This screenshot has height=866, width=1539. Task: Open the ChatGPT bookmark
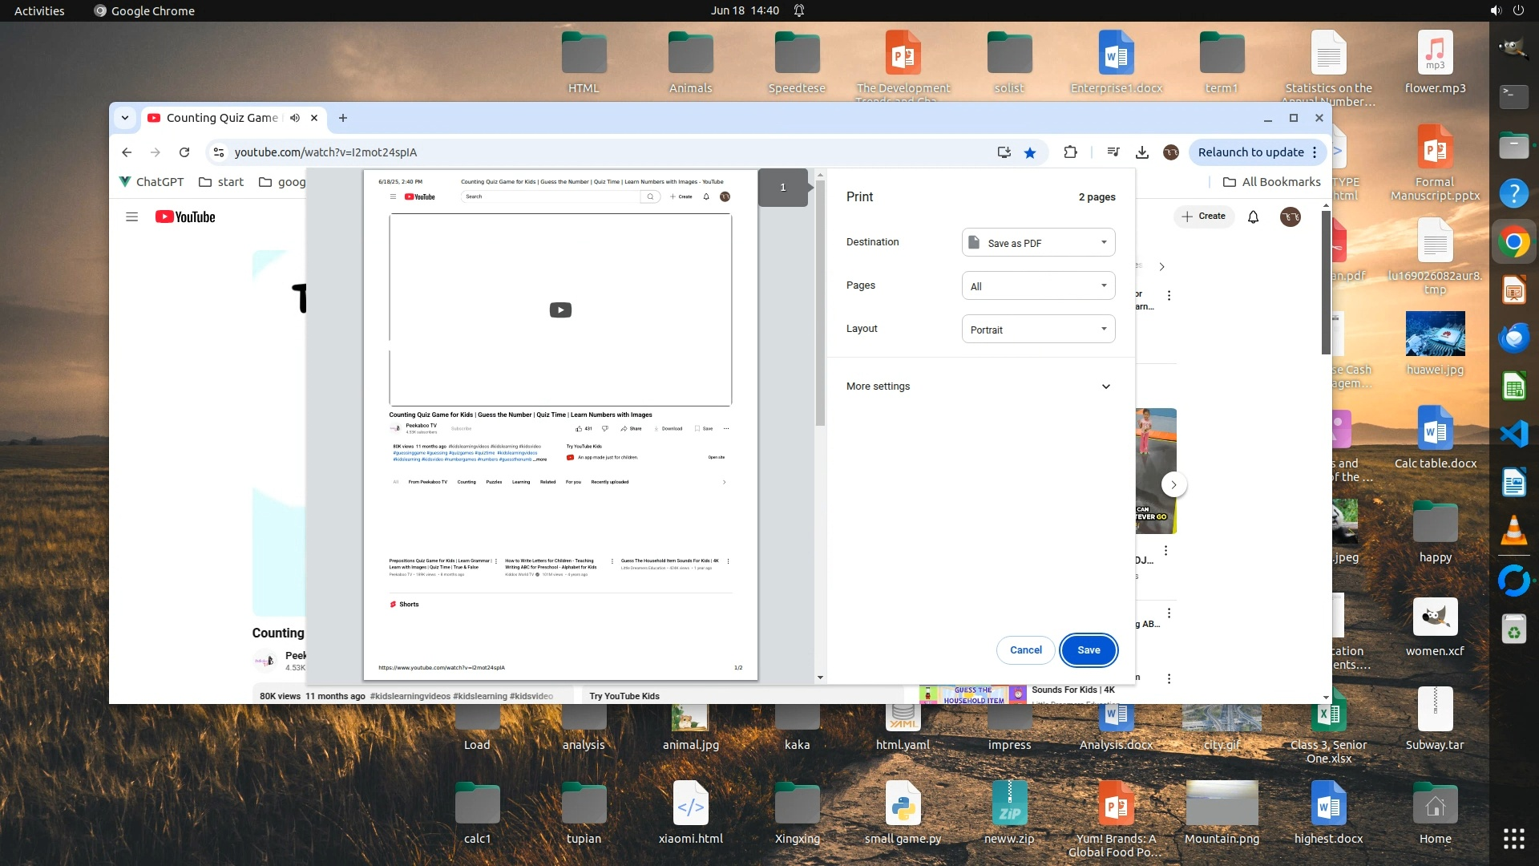(151, 182)
